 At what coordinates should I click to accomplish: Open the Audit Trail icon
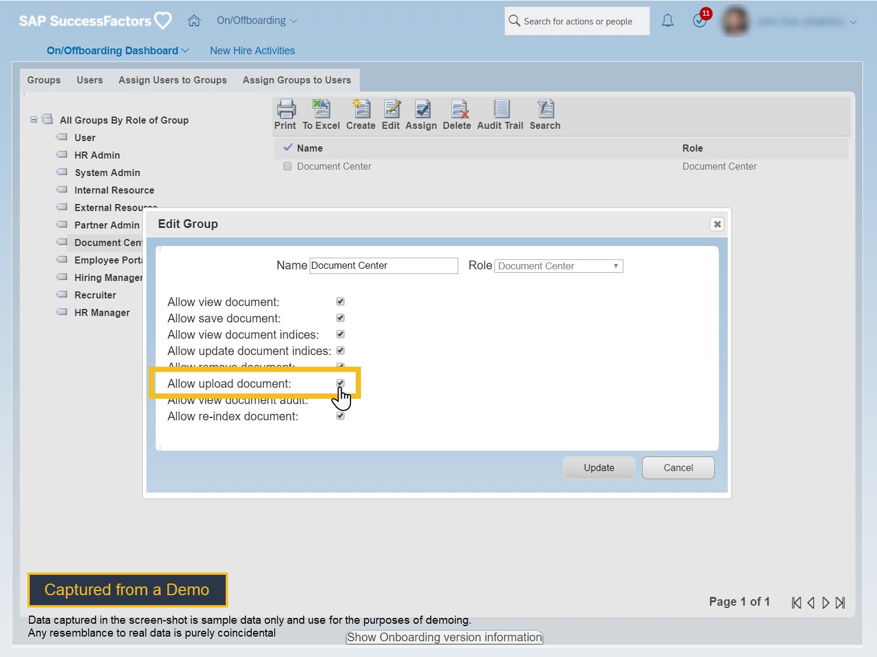point(501,109)
